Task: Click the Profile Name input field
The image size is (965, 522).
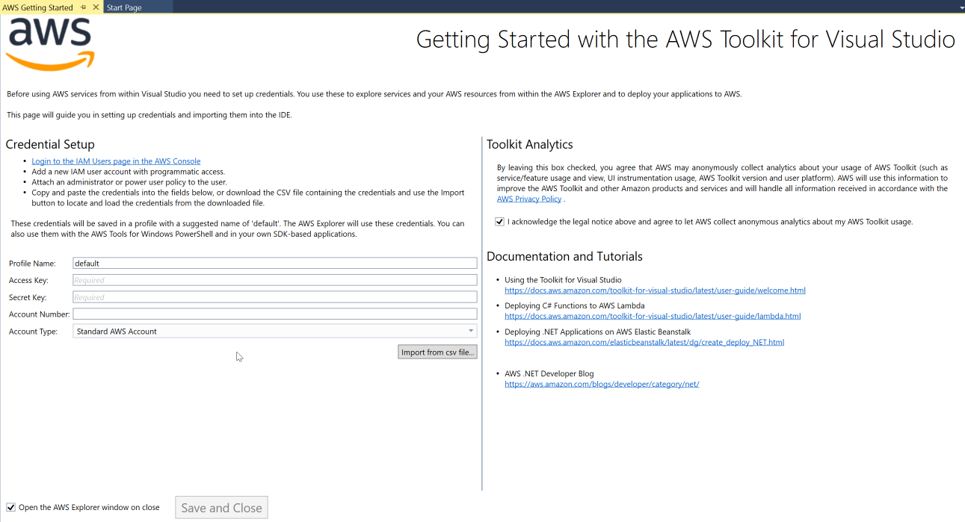Action: 275,263
